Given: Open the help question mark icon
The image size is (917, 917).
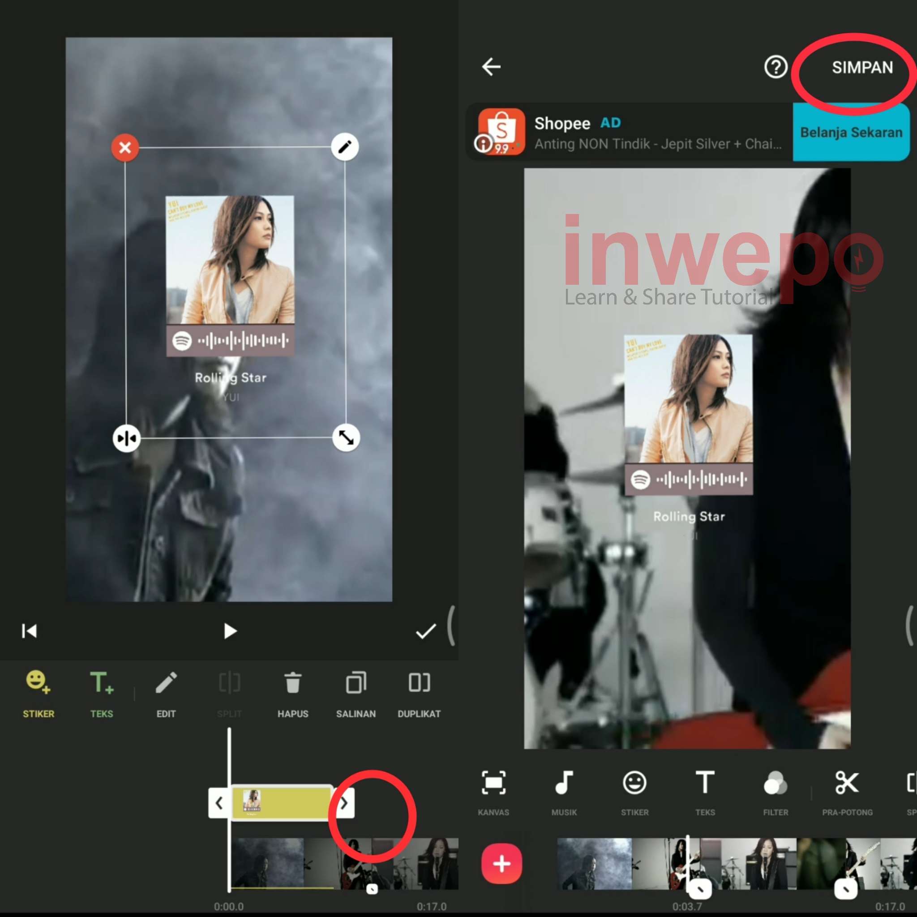Looking at the screenshot, I should tap(776, 68).
